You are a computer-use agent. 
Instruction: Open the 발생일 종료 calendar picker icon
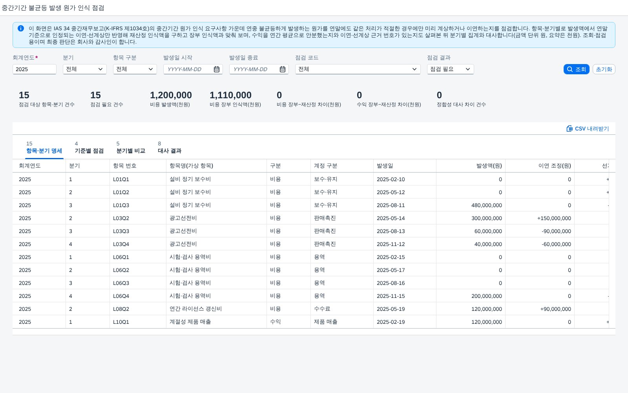(283, 69)
